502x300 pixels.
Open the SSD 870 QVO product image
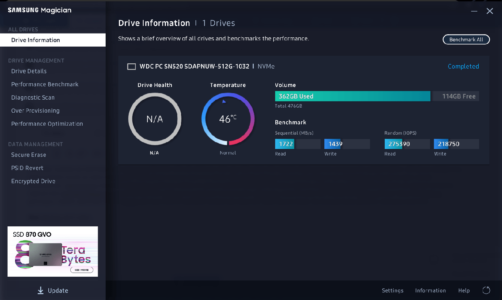(x=46, y=254)
